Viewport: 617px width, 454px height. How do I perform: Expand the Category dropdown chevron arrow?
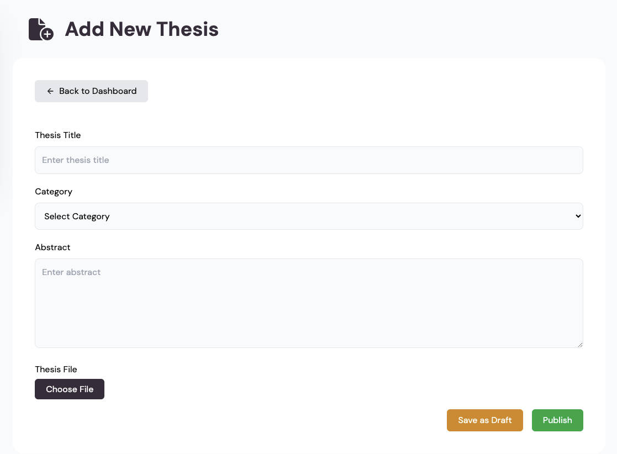[x=578, y=216]
